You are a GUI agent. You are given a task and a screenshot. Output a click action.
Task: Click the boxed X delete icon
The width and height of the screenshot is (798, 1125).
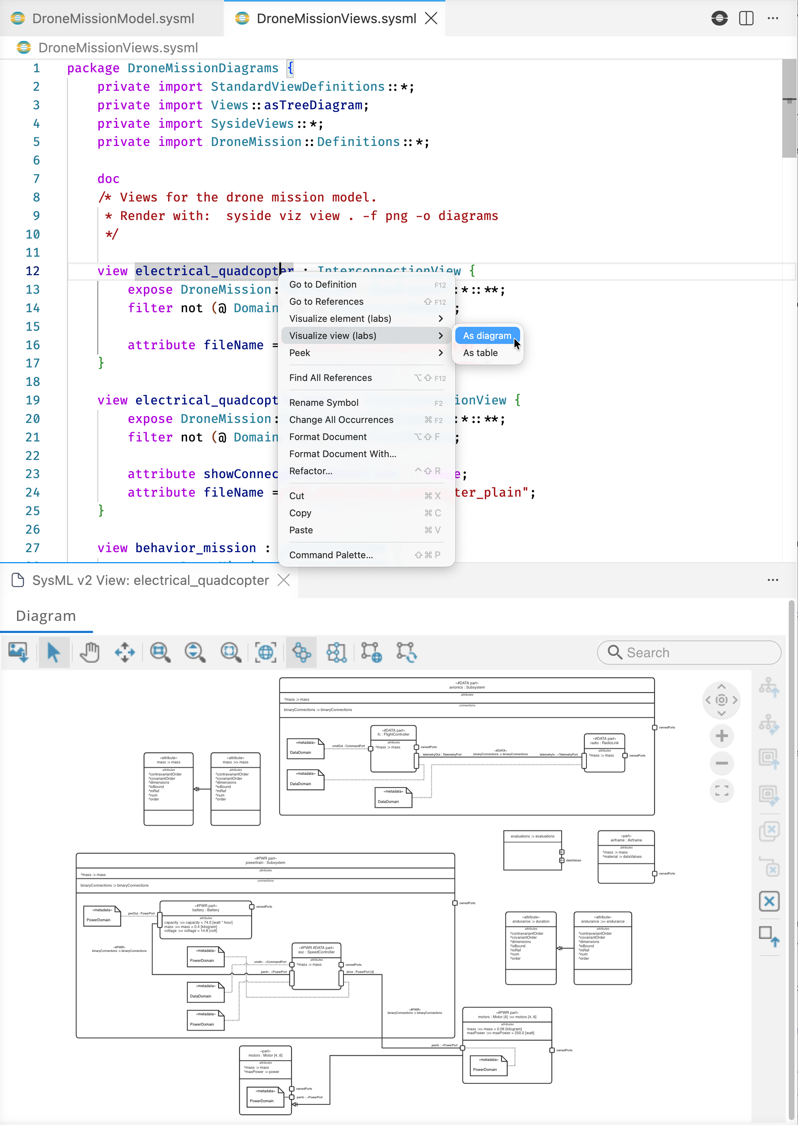click(x=769, y=901)
